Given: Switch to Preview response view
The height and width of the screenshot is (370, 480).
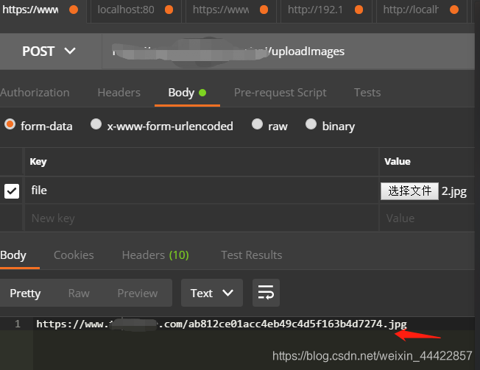Looking at the screenshot, I should (138, 293).
